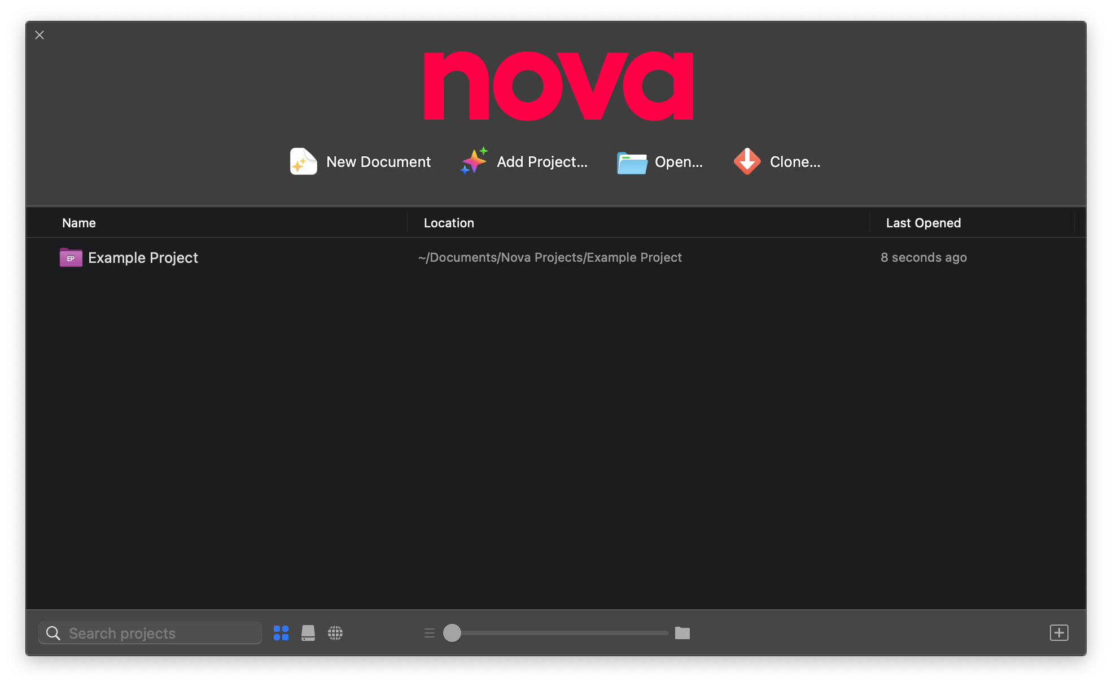Click the Example Project folder icon

tap(71, 258)
